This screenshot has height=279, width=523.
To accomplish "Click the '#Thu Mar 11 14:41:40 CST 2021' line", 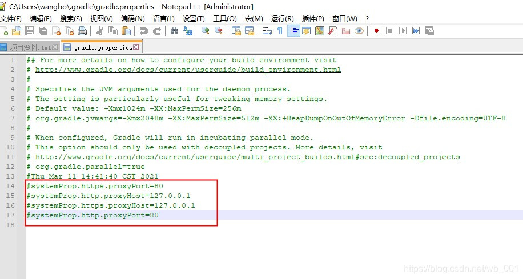I will (x=92, y=176).
